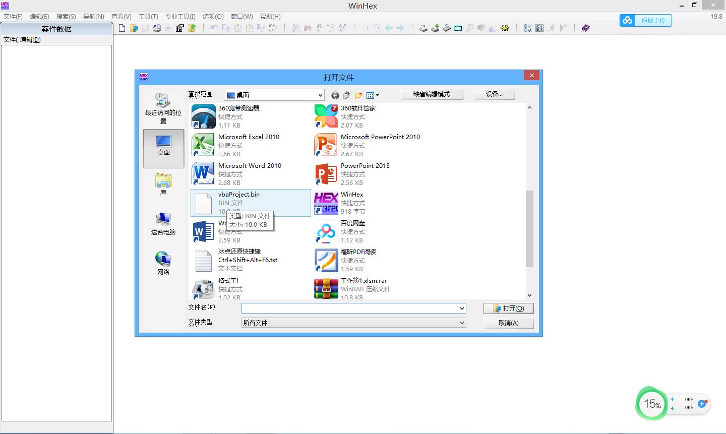Create a new file with the New document icon
The image size is (726, 434).
click(122, 28)
